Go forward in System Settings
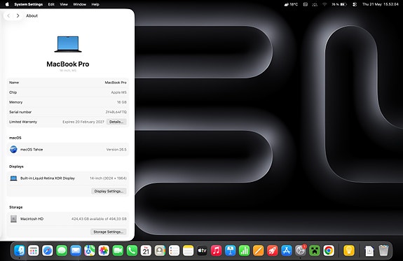 click(18, 15)
